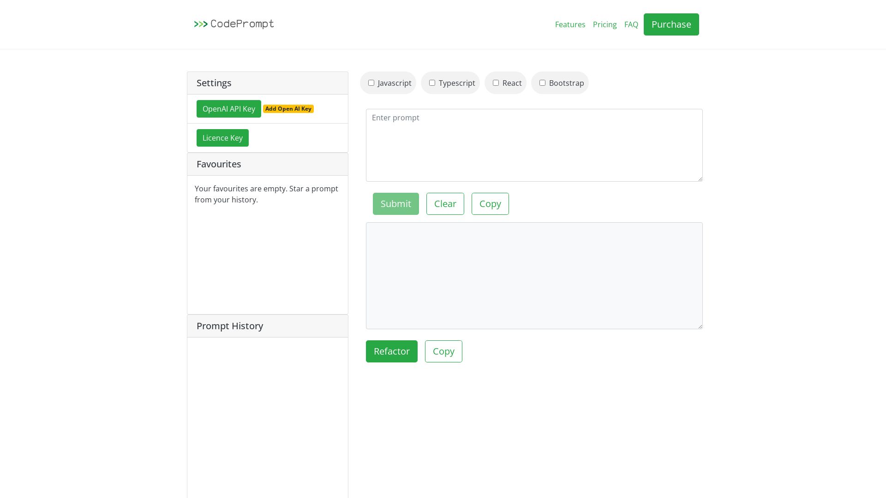Open the Licence Key settings

coord(222,138)
